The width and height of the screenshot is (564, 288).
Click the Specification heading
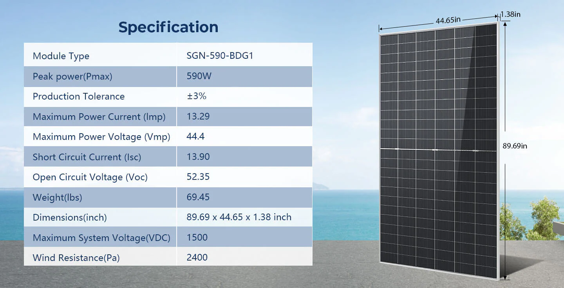[168, 27]
